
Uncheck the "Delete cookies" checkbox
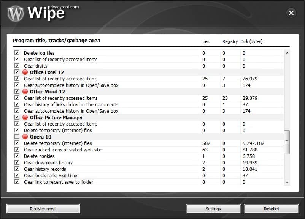pyautogui.click(x=17, y=156)
